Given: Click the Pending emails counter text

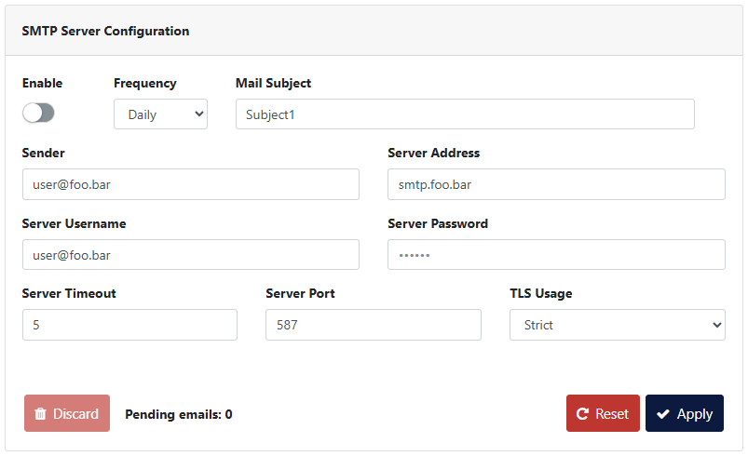Looking at the screenshot, I should click(x=179, y=414).
